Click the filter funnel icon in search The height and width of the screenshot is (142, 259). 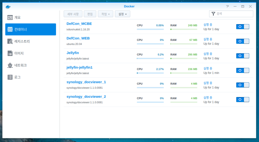(x=213, y=14)
